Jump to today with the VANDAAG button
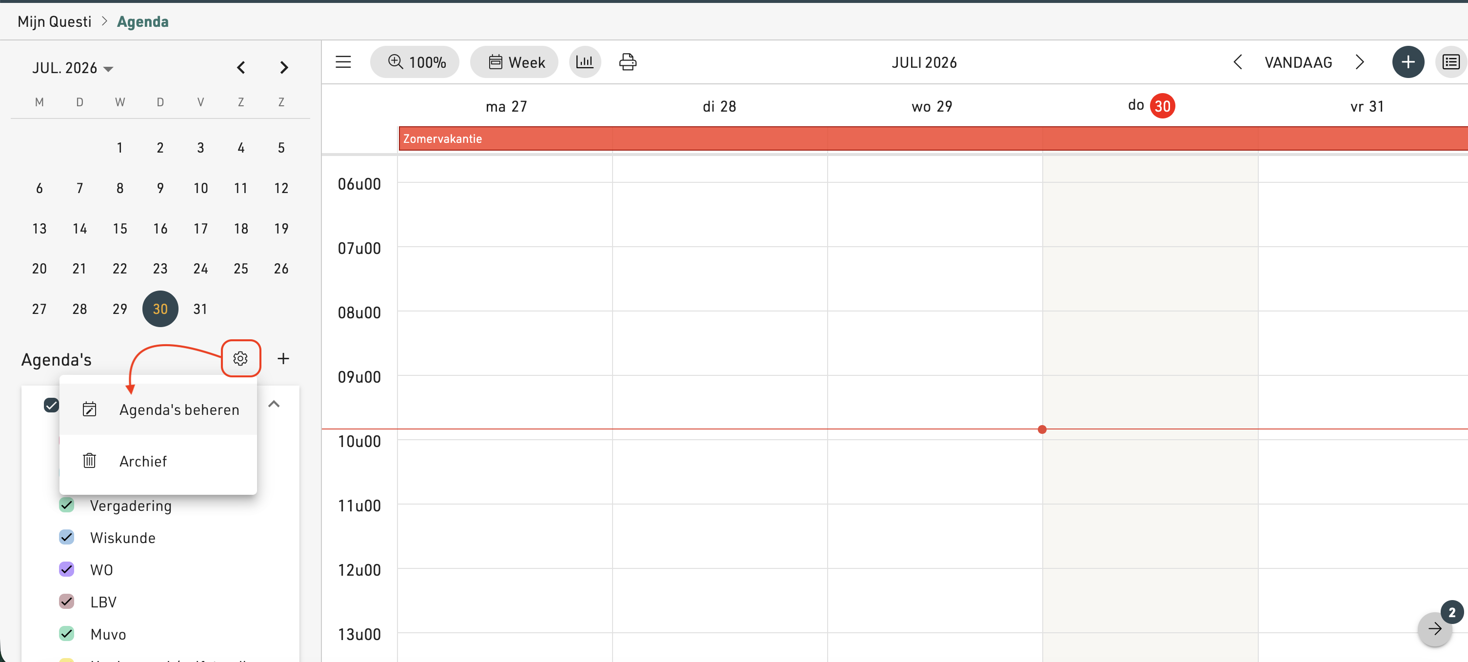The height and width of the screenshot is (662, 1468). point(1298,62)
